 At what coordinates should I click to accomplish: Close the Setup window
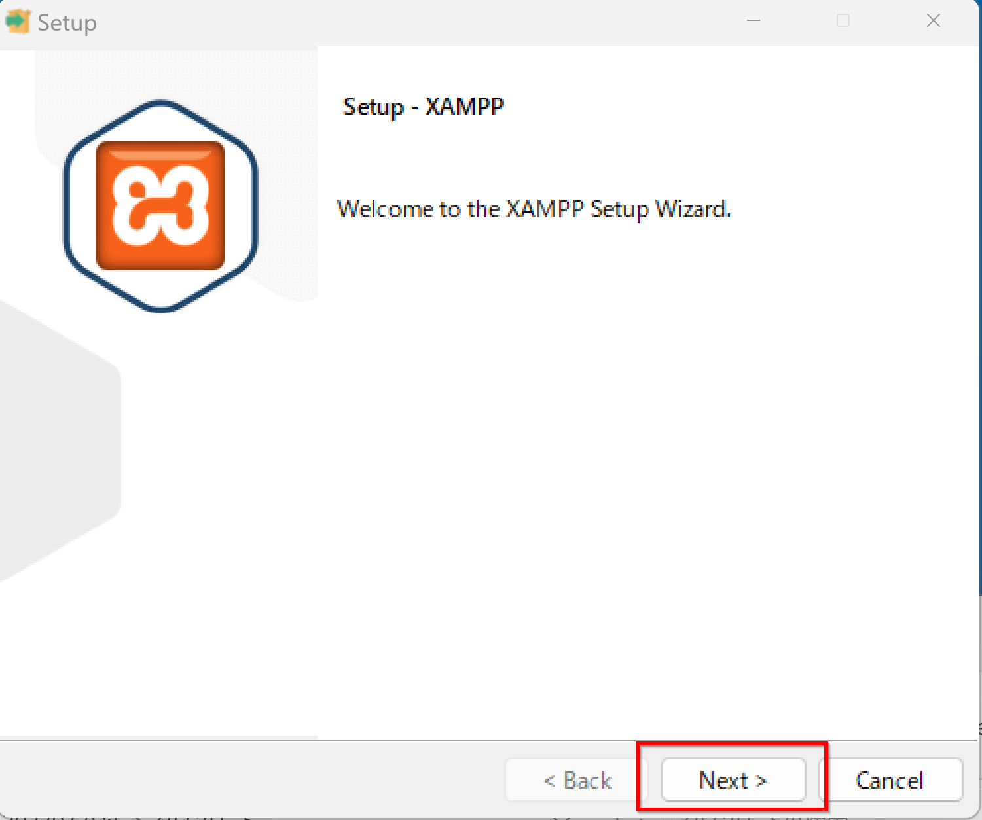934,20
